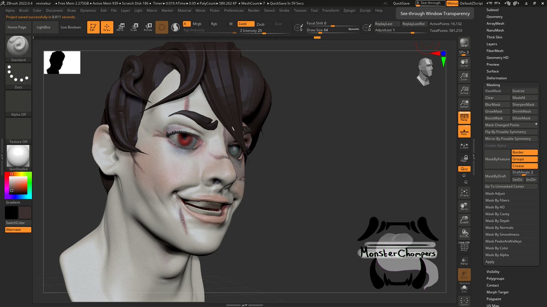
Task: Click the Ghost icon
Action: click(x=464, y=274)
